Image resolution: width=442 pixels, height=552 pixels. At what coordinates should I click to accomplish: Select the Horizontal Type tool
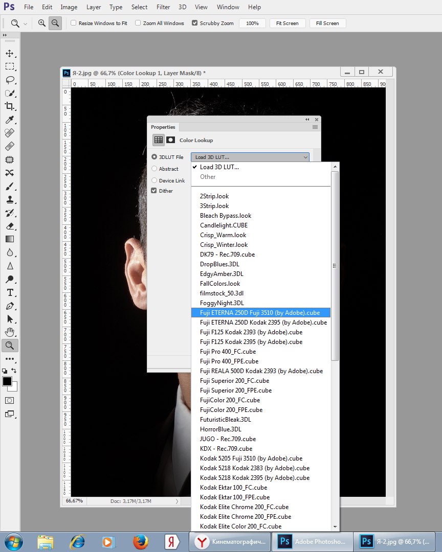(x=10, y=292)
